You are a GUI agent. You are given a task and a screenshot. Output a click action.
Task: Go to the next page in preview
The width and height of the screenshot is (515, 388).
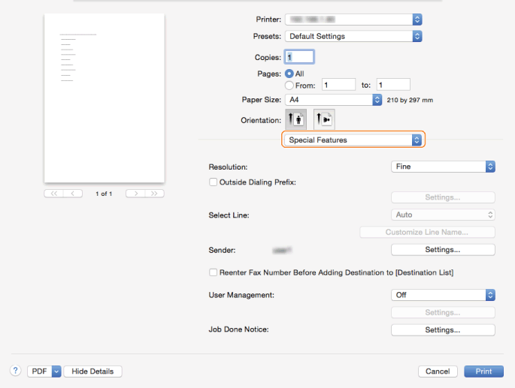(x=135, y=194)
